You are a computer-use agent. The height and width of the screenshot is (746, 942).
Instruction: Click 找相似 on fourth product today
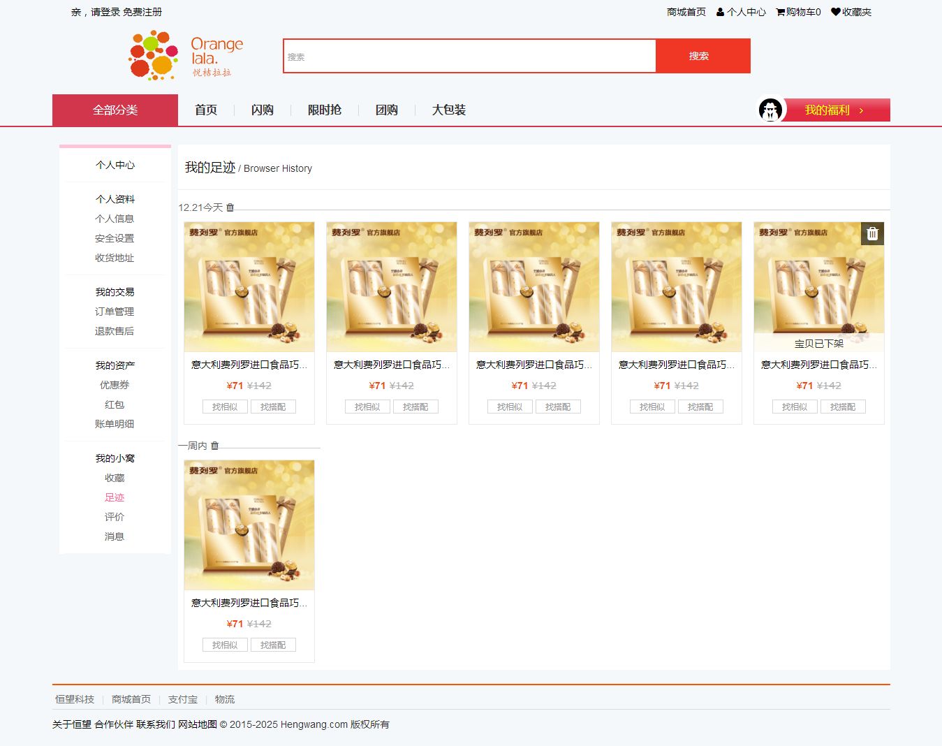tap(652, 407)
